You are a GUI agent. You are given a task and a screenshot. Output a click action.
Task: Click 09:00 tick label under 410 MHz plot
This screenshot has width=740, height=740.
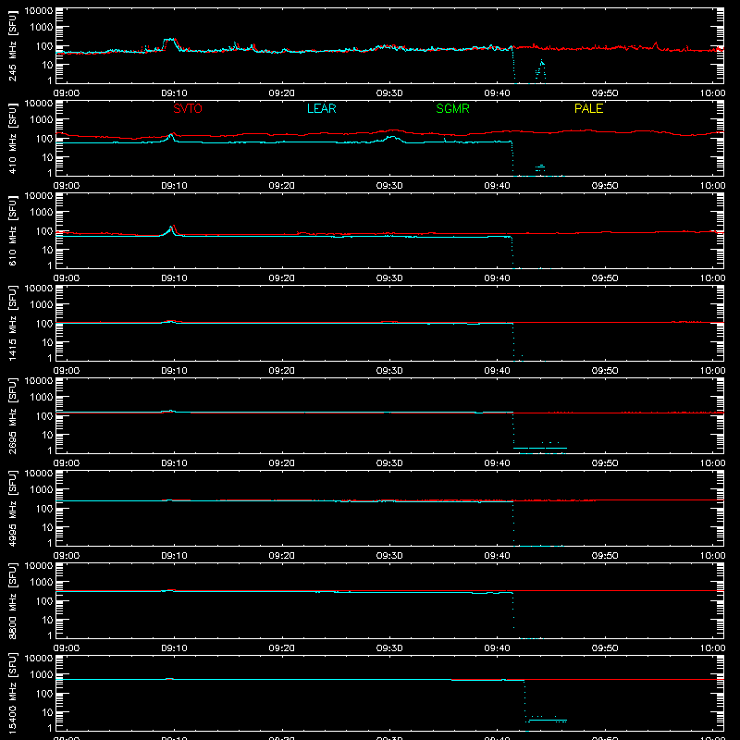tap(66, 186)
